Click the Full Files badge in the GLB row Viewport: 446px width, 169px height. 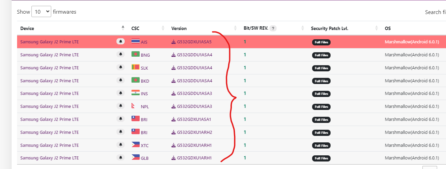pyautogui.click(x=321, y=158)
